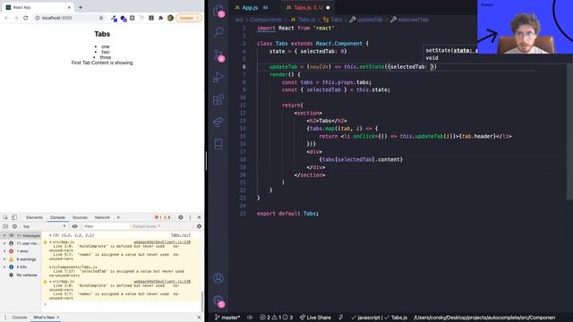Viewport: 573px width, 322px height.
Task: Select the What's New drawer tab
Action: coord(44,318)
